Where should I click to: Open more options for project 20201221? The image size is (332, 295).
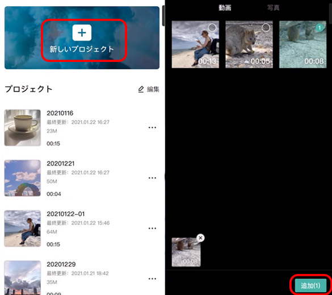[152, 178]
